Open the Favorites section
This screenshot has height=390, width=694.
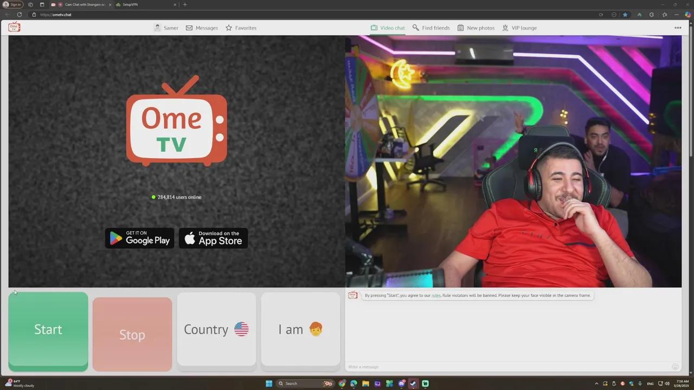[x=241, y=28]
